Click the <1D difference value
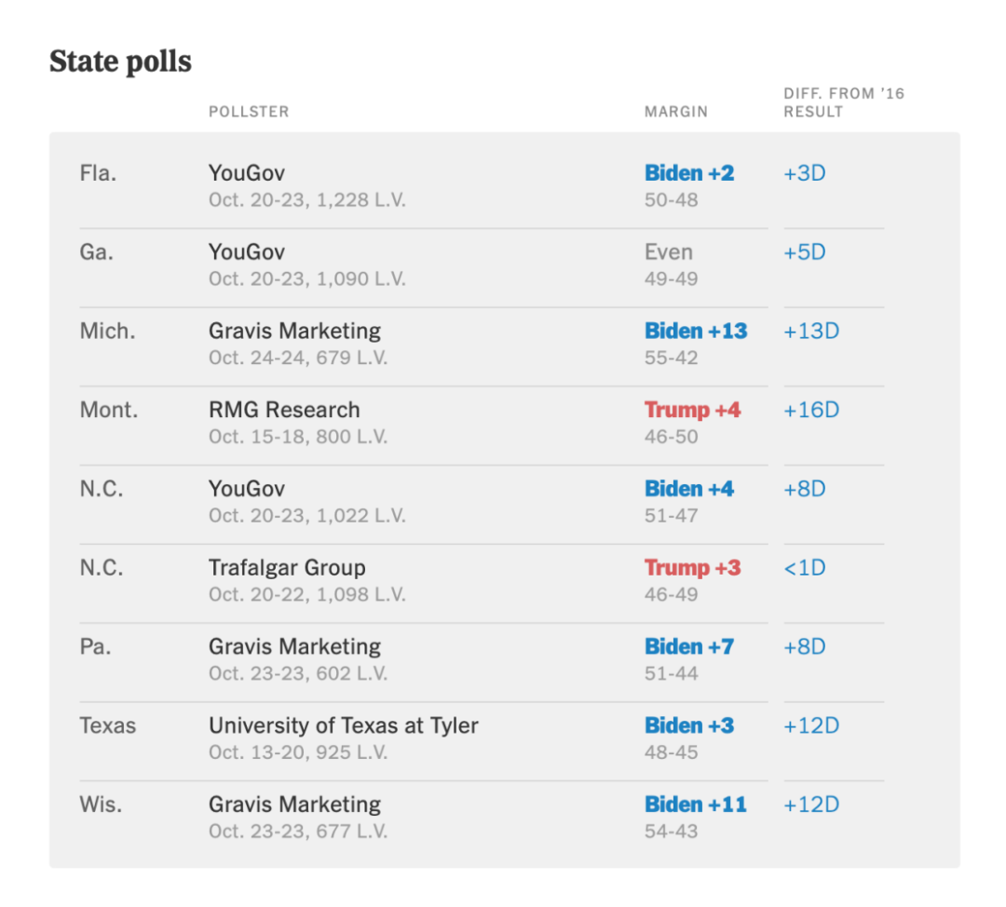This screenshot has width=1006, height=907. 805,568
